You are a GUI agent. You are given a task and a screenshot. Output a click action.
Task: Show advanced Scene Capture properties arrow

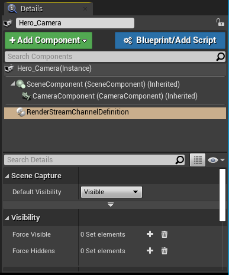click(111, 205)
